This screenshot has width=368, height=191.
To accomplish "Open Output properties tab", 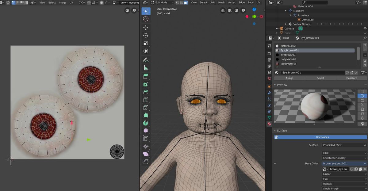I will point(269,60).
